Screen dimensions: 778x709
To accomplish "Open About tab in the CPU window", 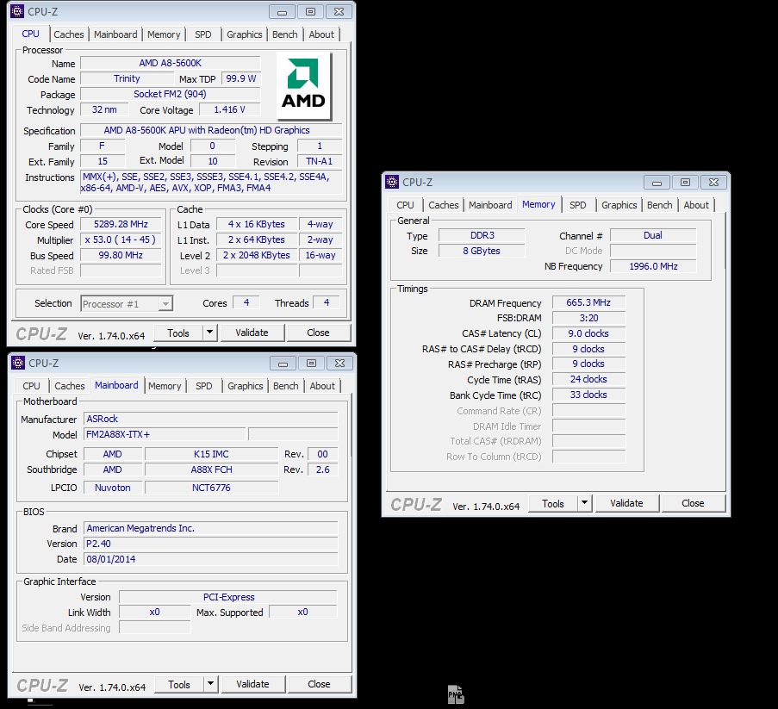I will (321, 34).
